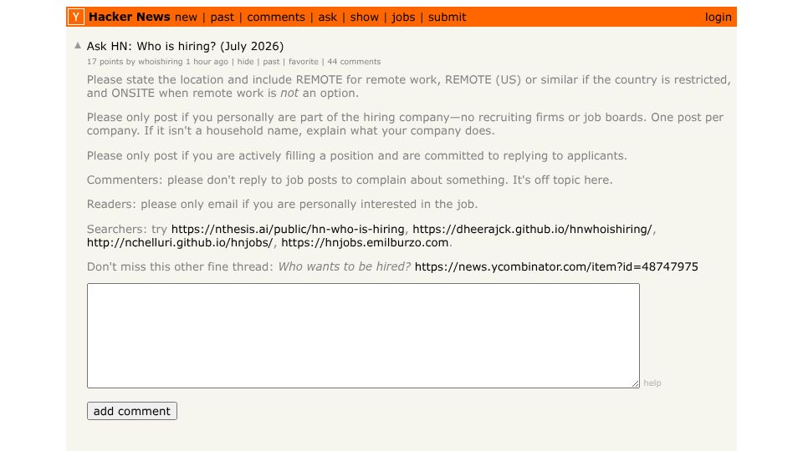Open the 44 comments link
803x451 pixels.
pos(354,61)
